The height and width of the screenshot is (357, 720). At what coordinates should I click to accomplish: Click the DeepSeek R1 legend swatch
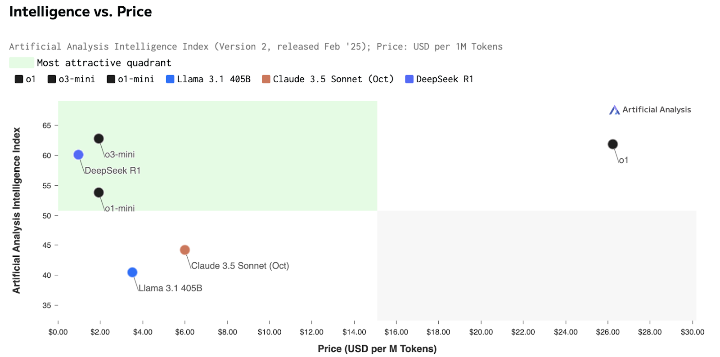(409, 79)
